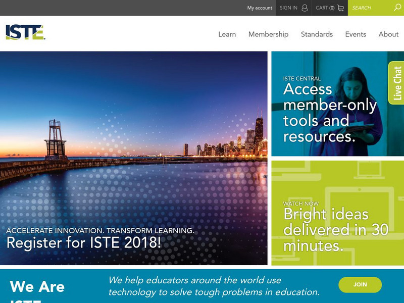This screenshot has width=404, height=303.
Task: Click the We Are ISTE heading
Action: (37, 287)
